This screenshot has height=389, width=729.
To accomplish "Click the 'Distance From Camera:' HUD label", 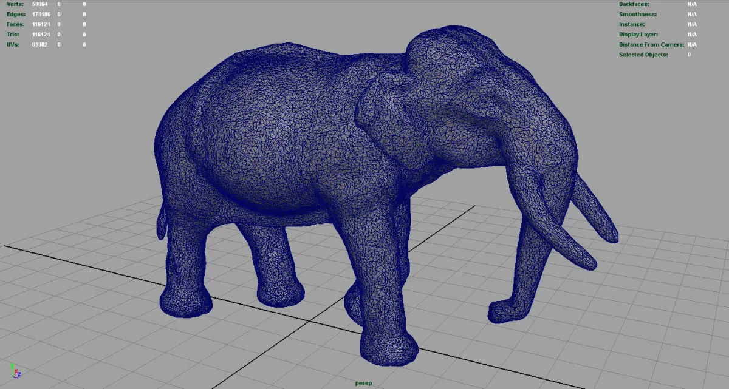I will (652, 44).
